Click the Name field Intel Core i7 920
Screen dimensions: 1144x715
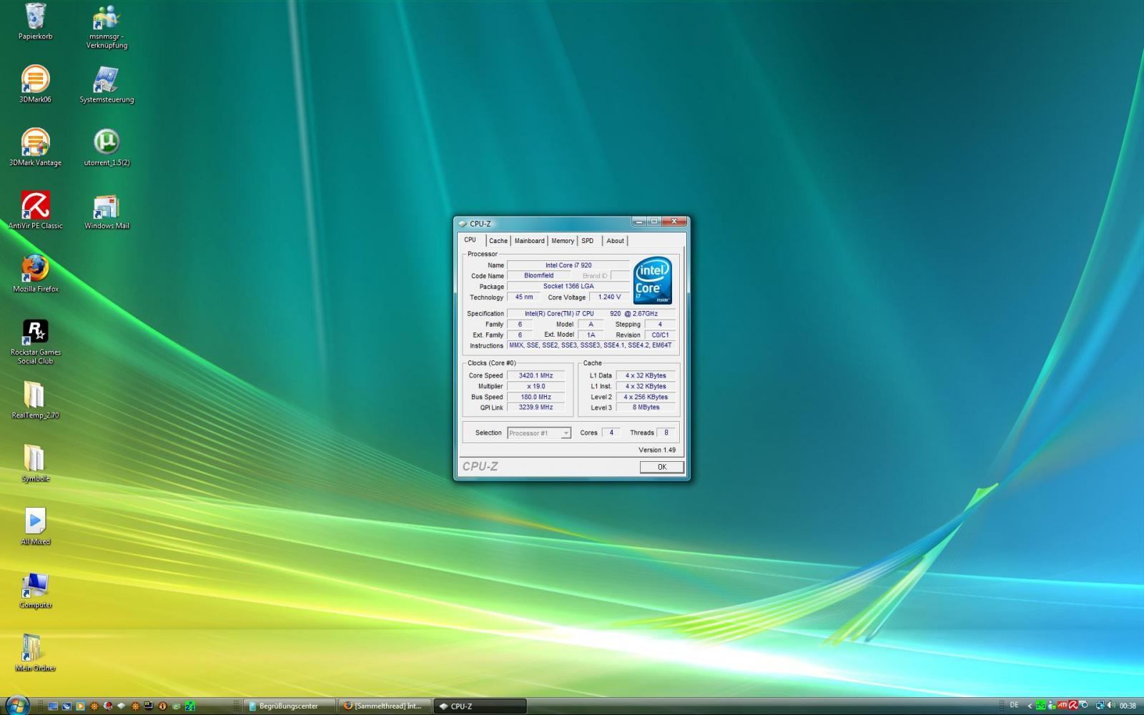pyautogui.click(x=568, y=265)
